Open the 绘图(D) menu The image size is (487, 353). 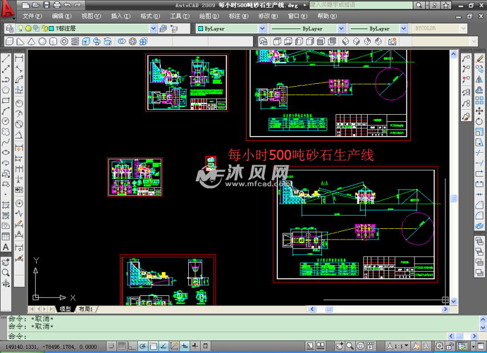coord(209,16)
